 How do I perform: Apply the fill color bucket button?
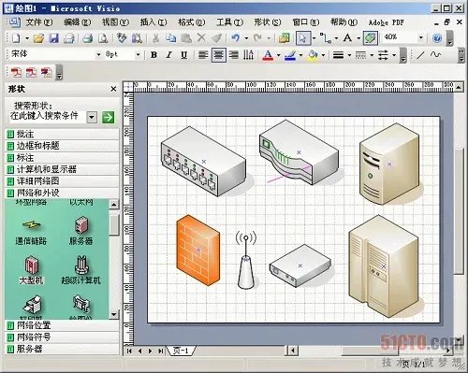pyautogui.click(x=313, y=55)
